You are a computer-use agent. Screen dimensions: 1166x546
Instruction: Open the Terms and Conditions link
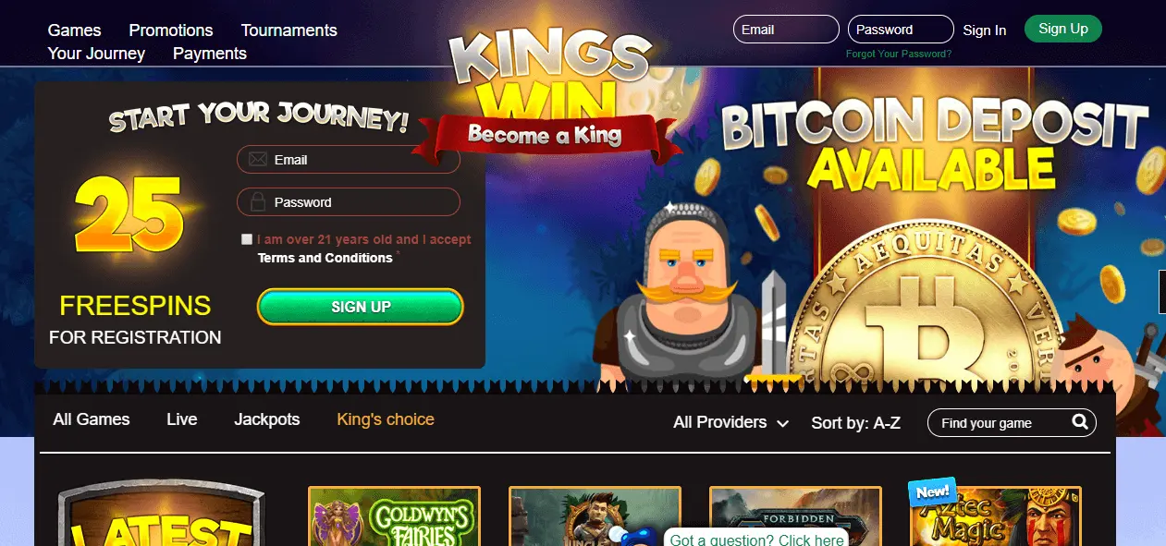pos(325,258)
